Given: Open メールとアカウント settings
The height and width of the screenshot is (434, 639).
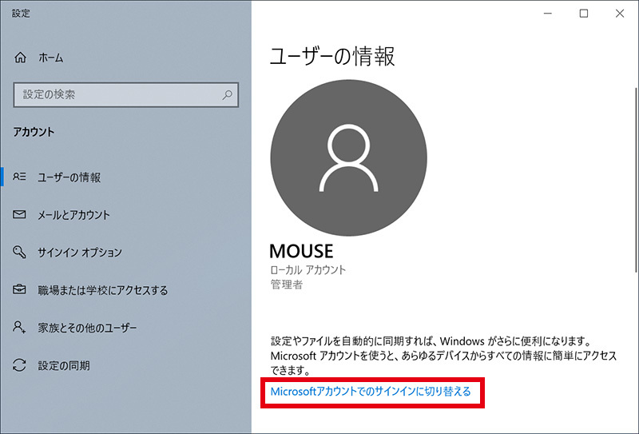Looking at the screenshot, I should click(x=126, y=214).
